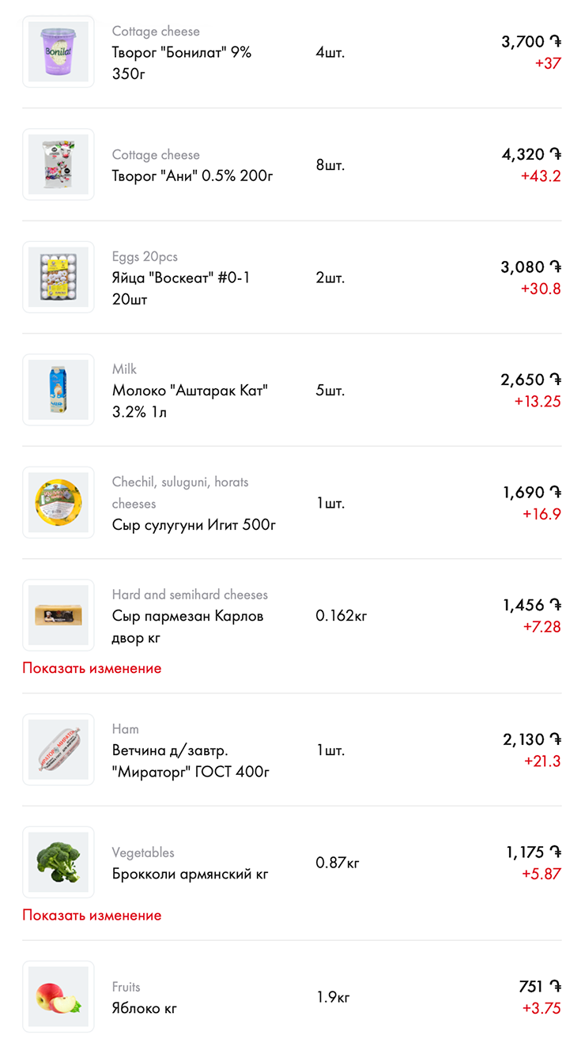Click the Брокколи армянский кг name
The width and height of the screenshot is (585, 1054).
(190, 874)
